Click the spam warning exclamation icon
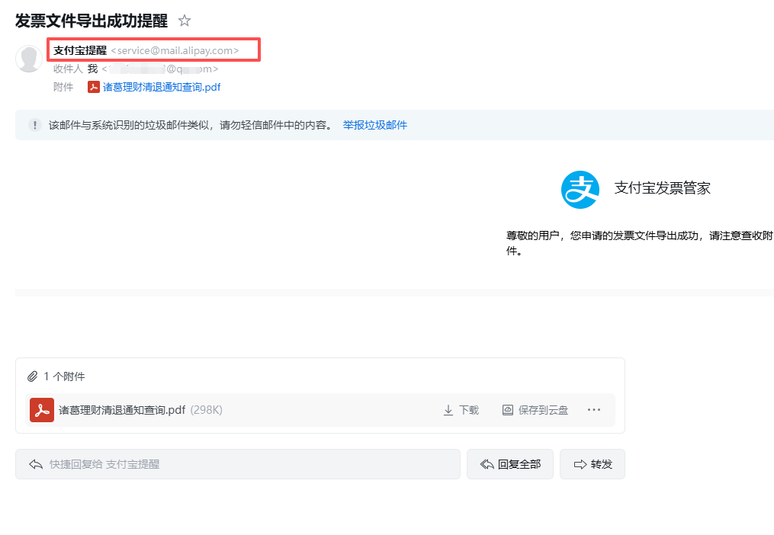Screen dimensions: 774x535 (34, 125)
